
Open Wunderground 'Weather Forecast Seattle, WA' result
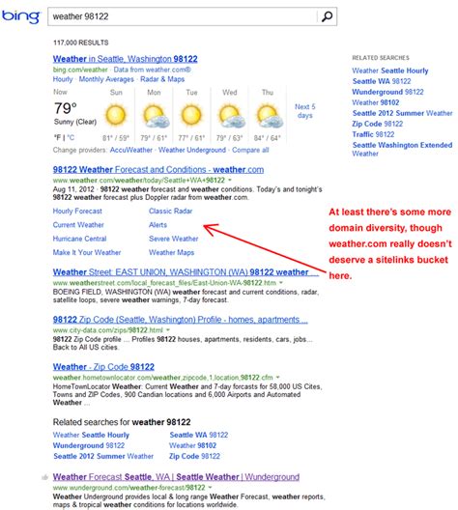pos(176,477)
